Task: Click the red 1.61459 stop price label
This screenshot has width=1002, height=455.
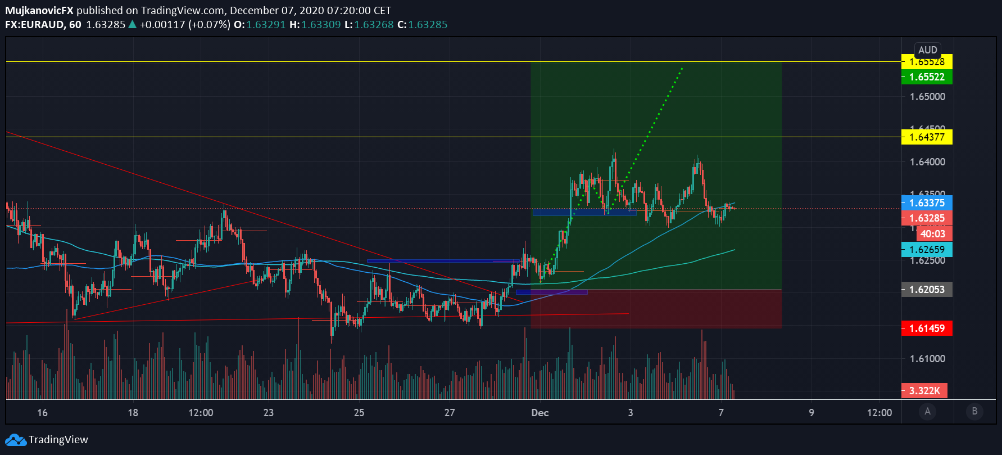Action: point(927,328)
